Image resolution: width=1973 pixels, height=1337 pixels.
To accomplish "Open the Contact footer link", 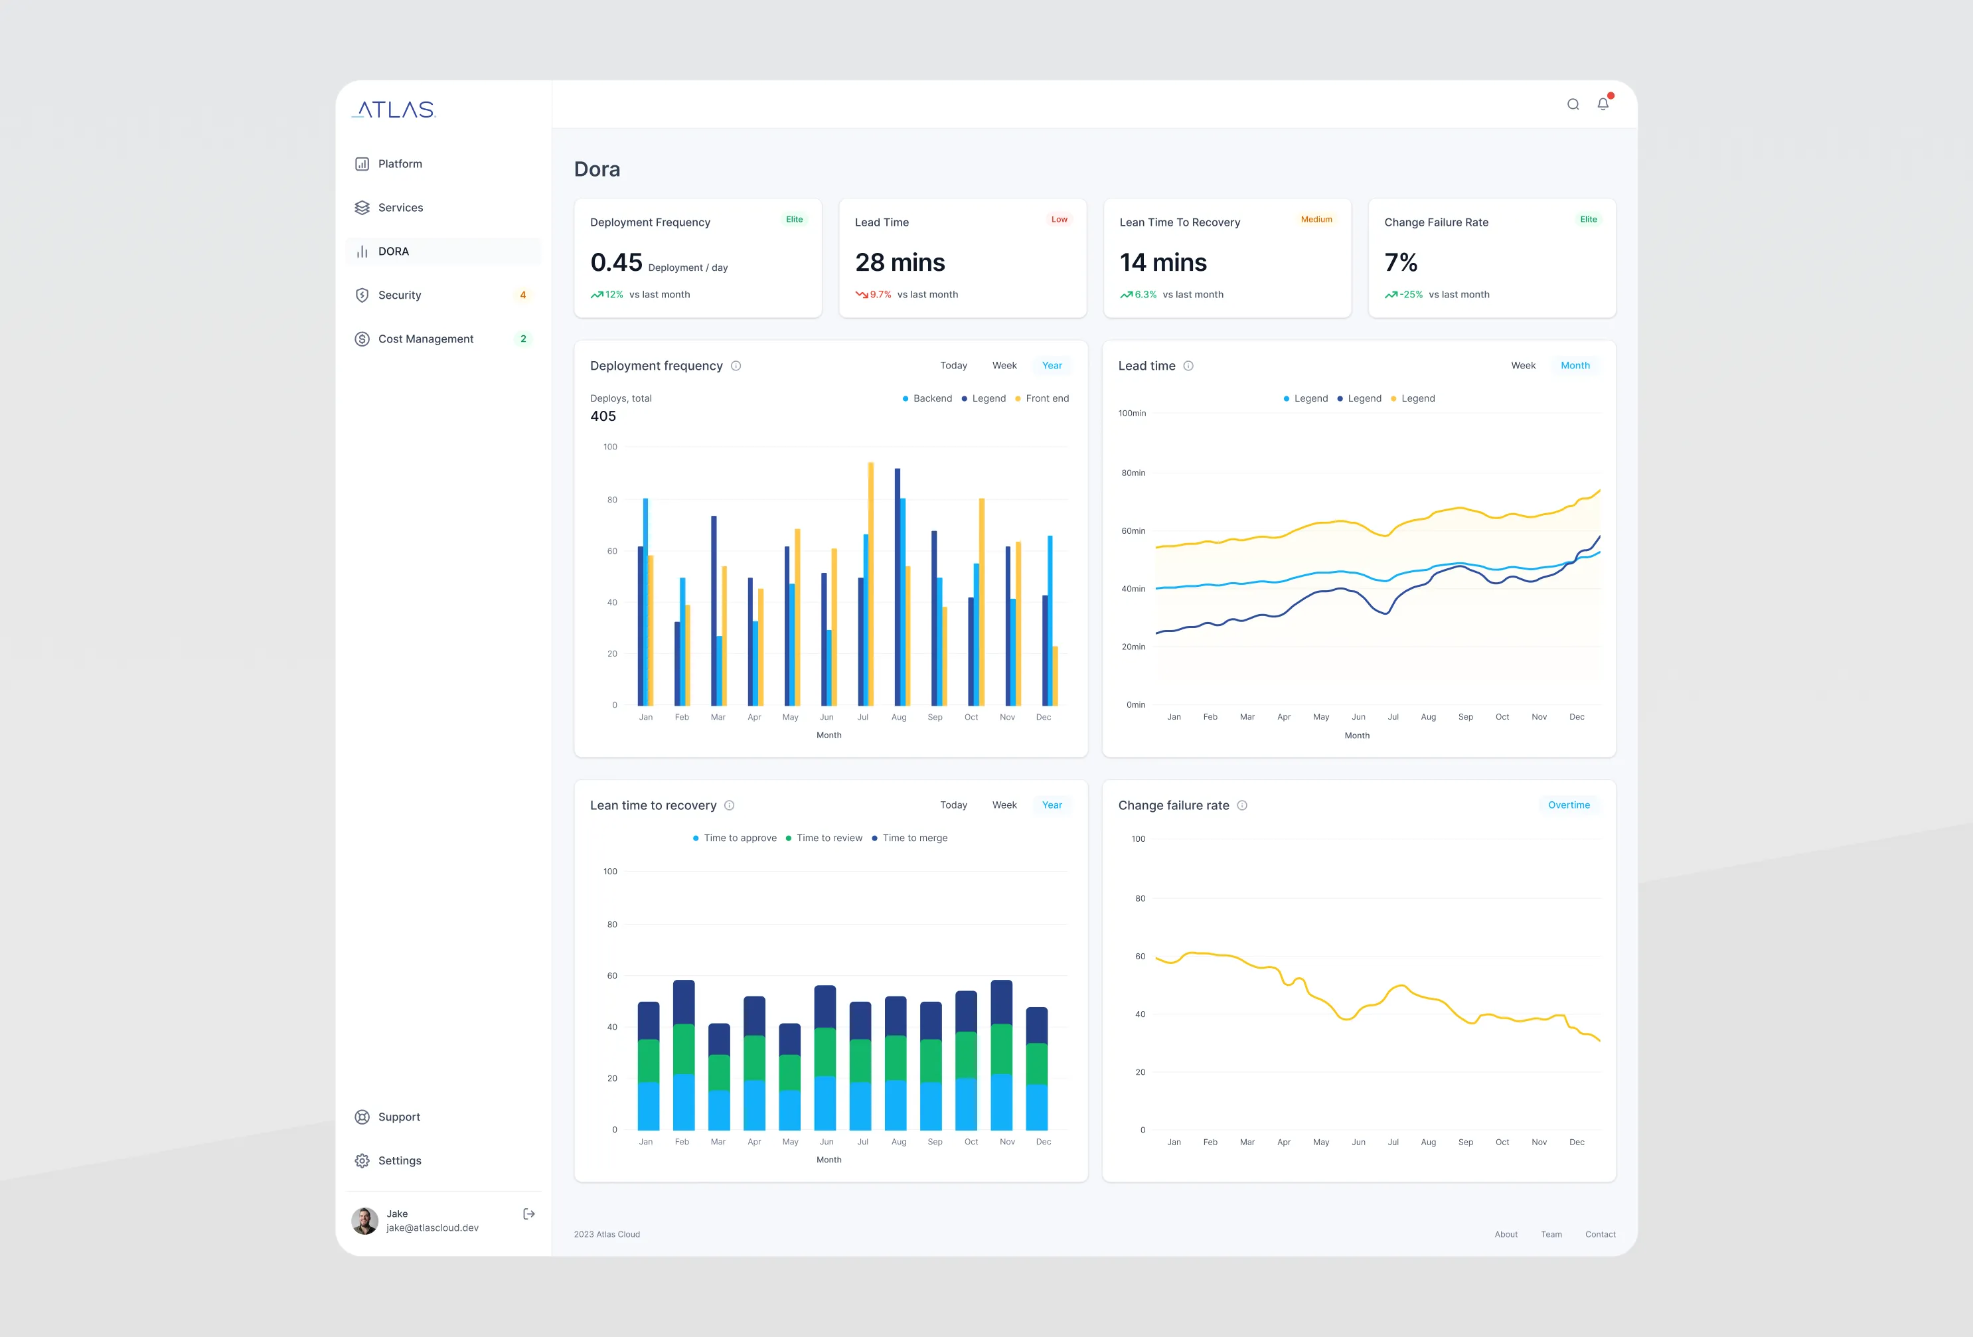I will (x=1601, y=1235).
